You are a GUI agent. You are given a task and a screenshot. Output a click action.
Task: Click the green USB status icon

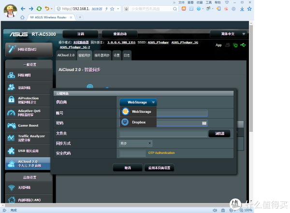click(243, 45)
